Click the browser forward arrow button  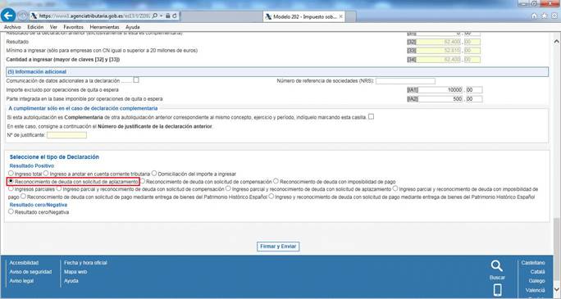(22, 16)
